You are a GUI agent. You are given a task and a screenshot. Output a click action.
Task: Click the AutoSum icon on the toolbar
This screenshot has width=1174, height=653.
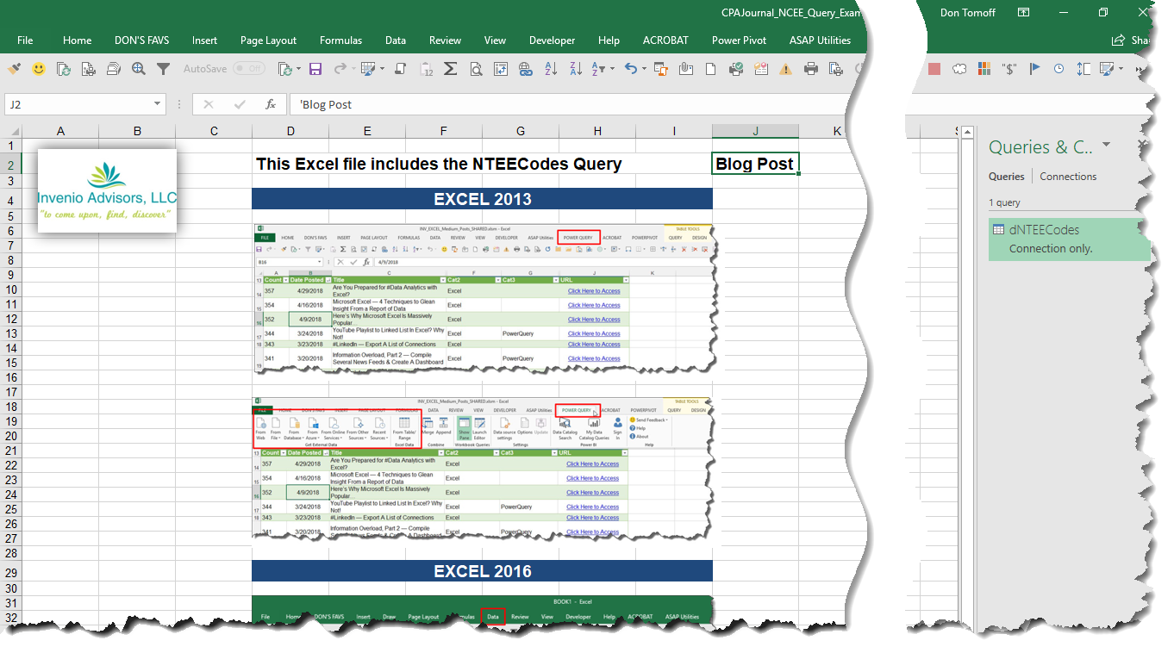point(450,69)
